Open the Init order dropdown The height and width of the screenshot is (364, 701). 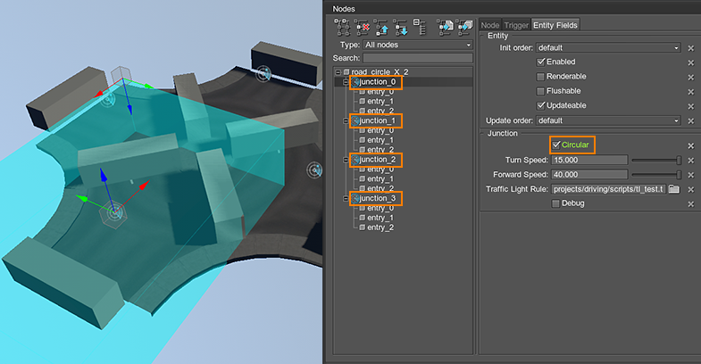click(x=608, y=47)
